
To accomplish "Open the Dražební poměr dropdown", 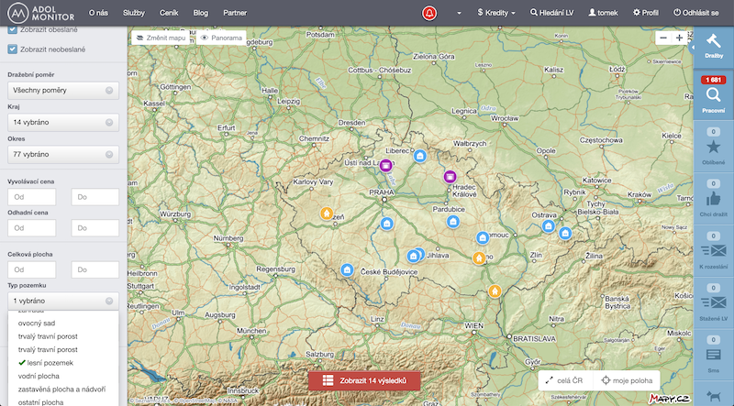I will click(63, 91).
